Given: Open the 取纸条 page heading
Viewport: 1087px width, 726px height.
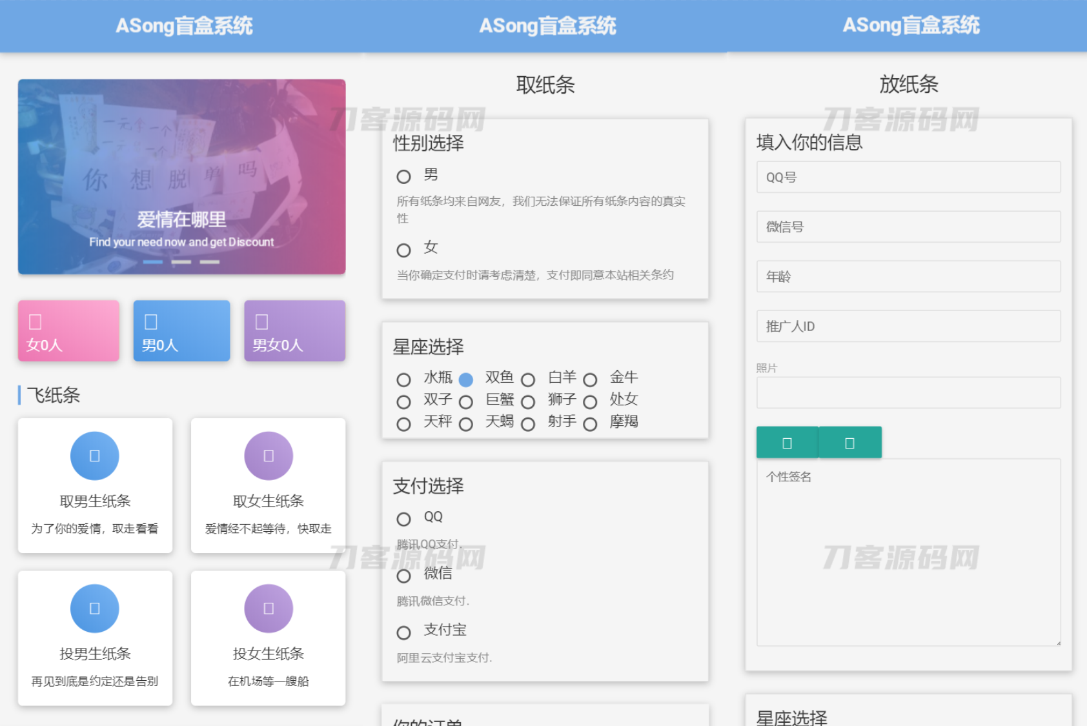Looking at the screenshot, I should [547, 85].
